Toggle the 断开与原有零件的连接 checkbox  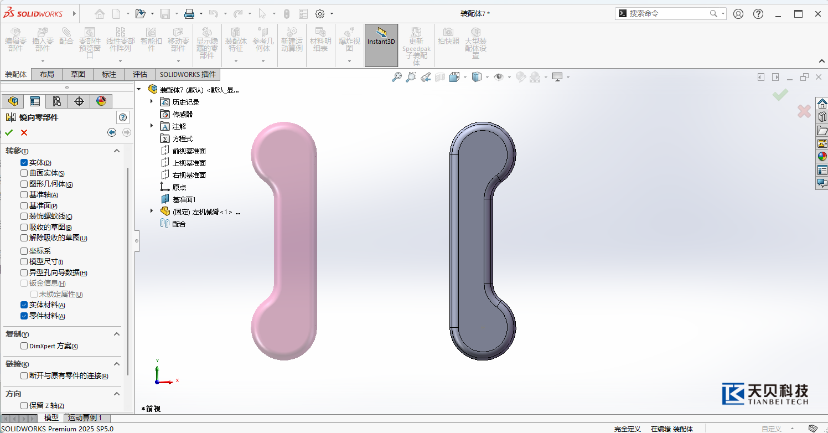[24, 376]
